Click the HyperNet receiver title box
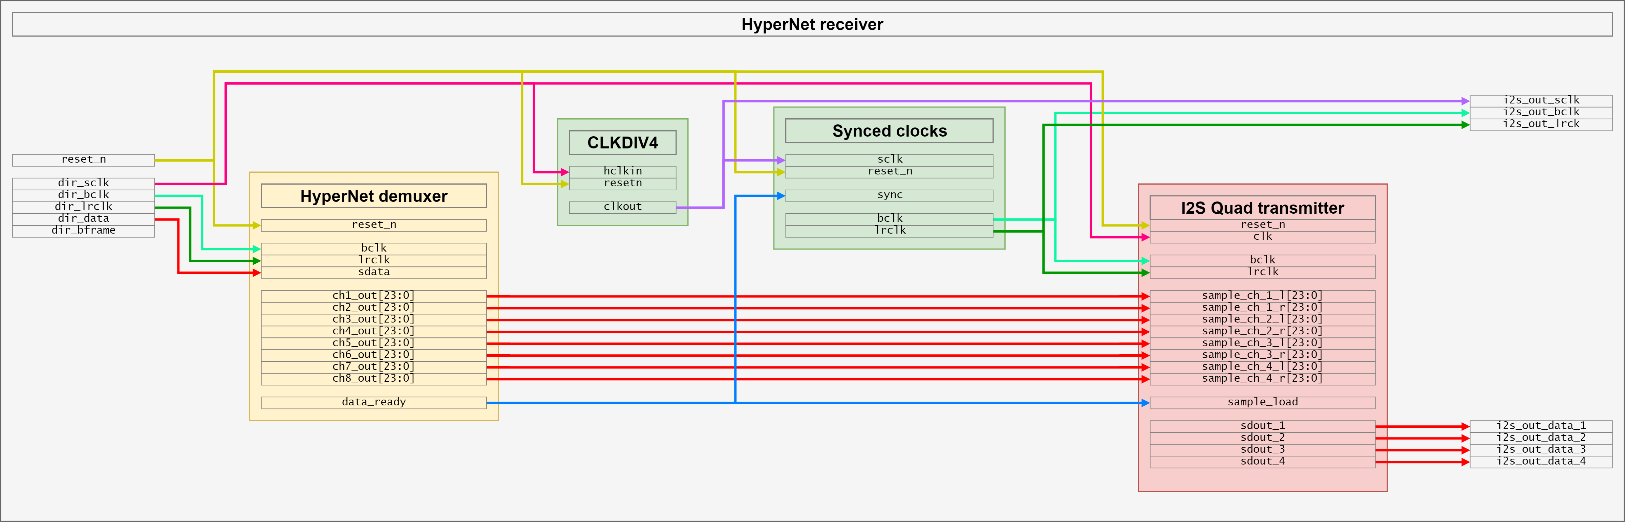 coord(812,25)
